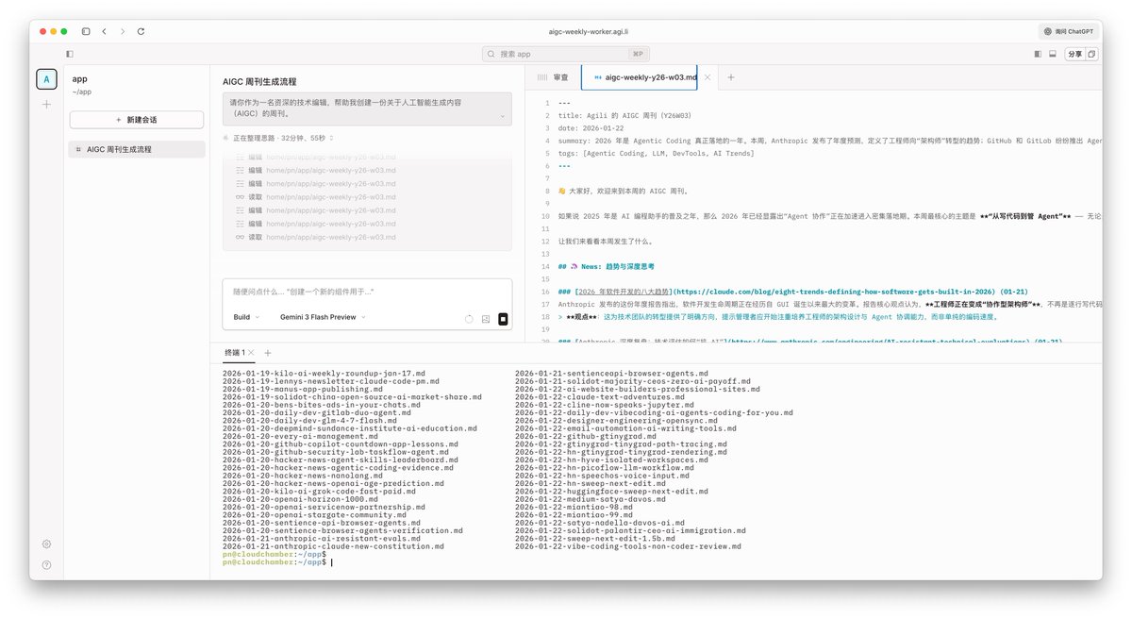Close the 终端 1 terminal tab
Screen dimensions: 1132x619
pyautogui.click(x=251, y=353)
